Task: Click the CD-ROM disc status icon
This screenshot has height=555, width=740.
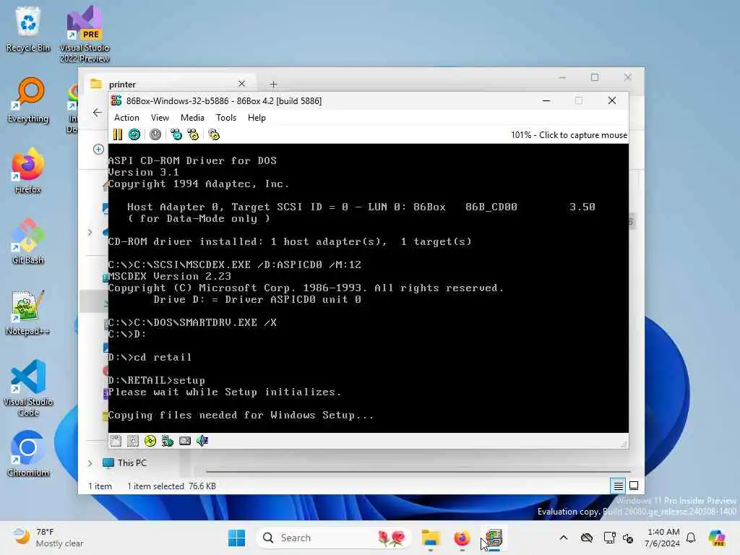Action: [150, 441]
